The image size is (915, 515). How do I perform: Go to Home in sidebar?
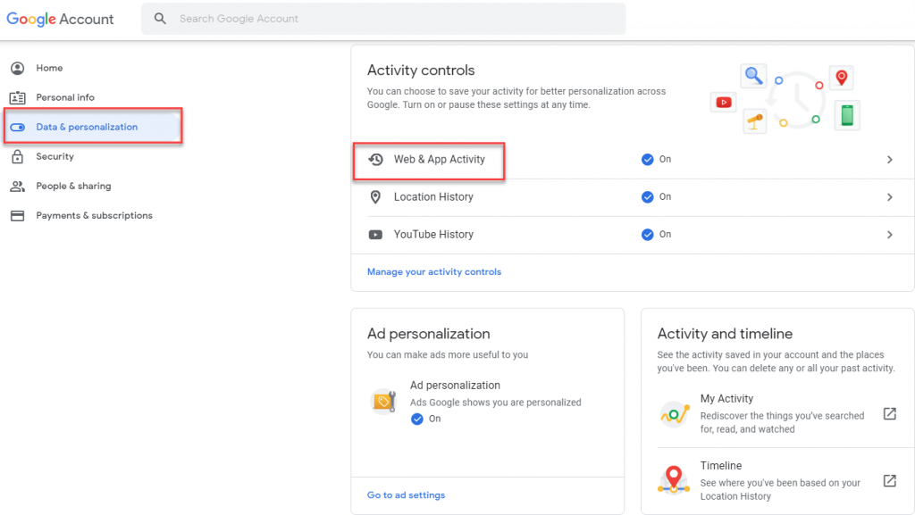(50, 68)
